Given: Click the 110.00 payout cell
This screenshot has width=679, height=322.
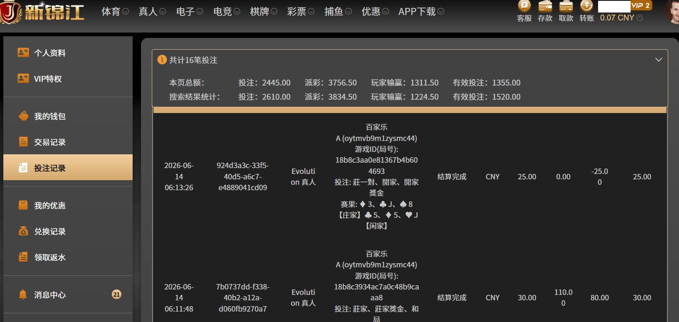Looking at the screenshot, I should point(563,298).
